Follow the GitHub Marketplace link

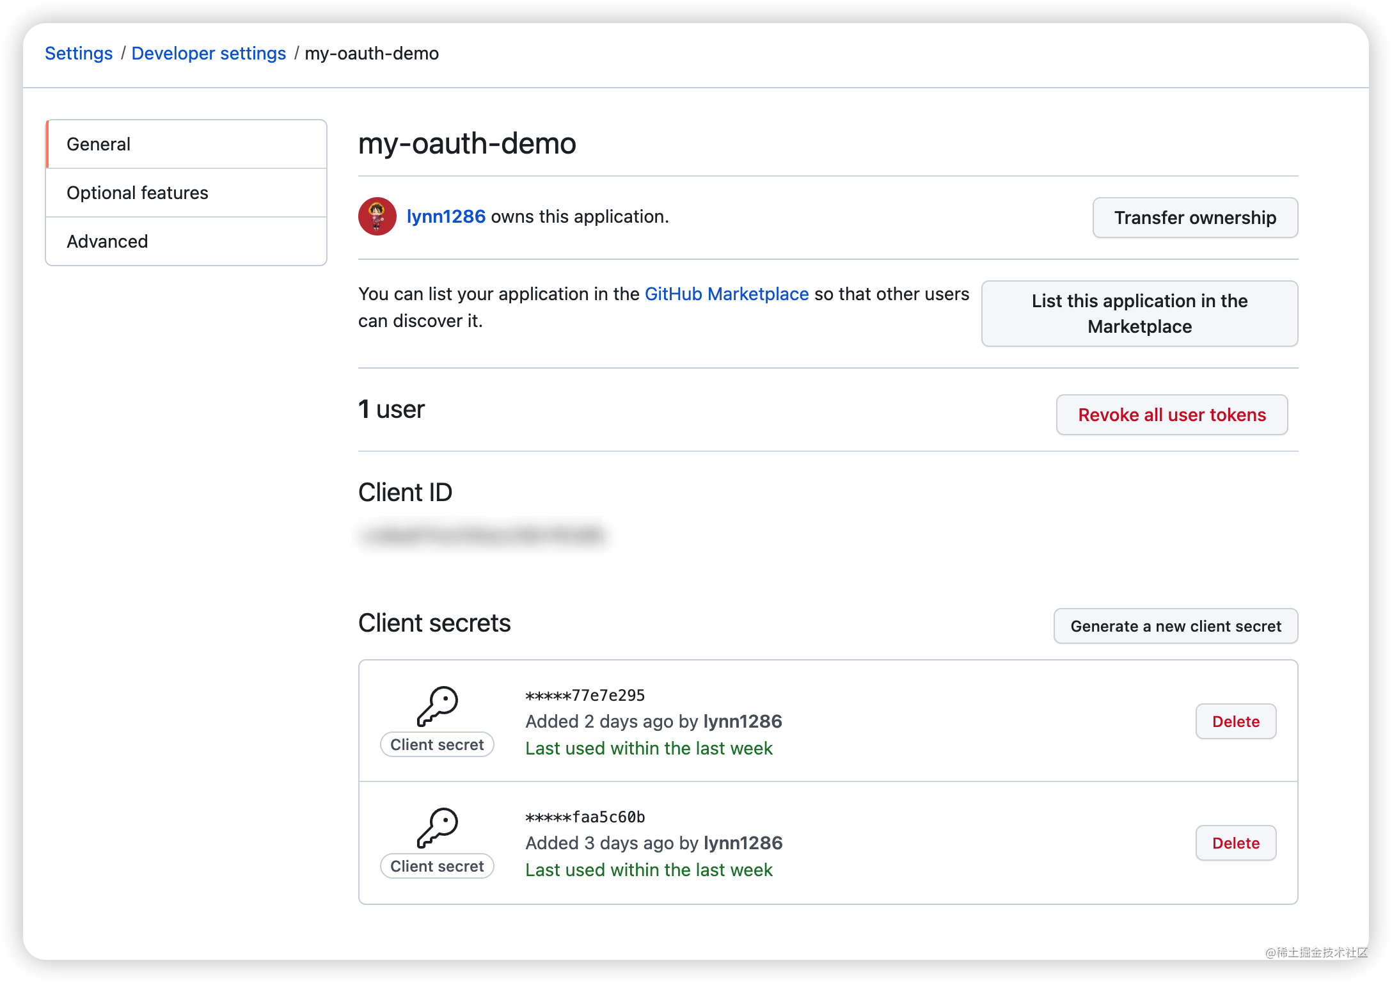[726, 294]
